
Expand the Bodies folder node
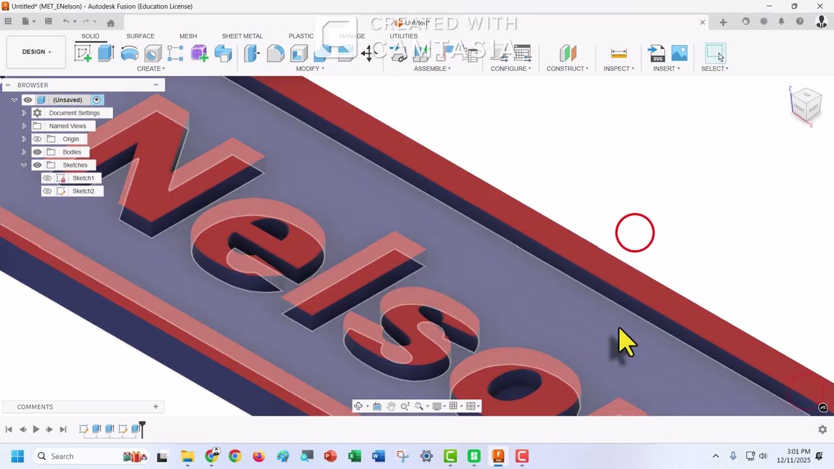coord(24,152)
